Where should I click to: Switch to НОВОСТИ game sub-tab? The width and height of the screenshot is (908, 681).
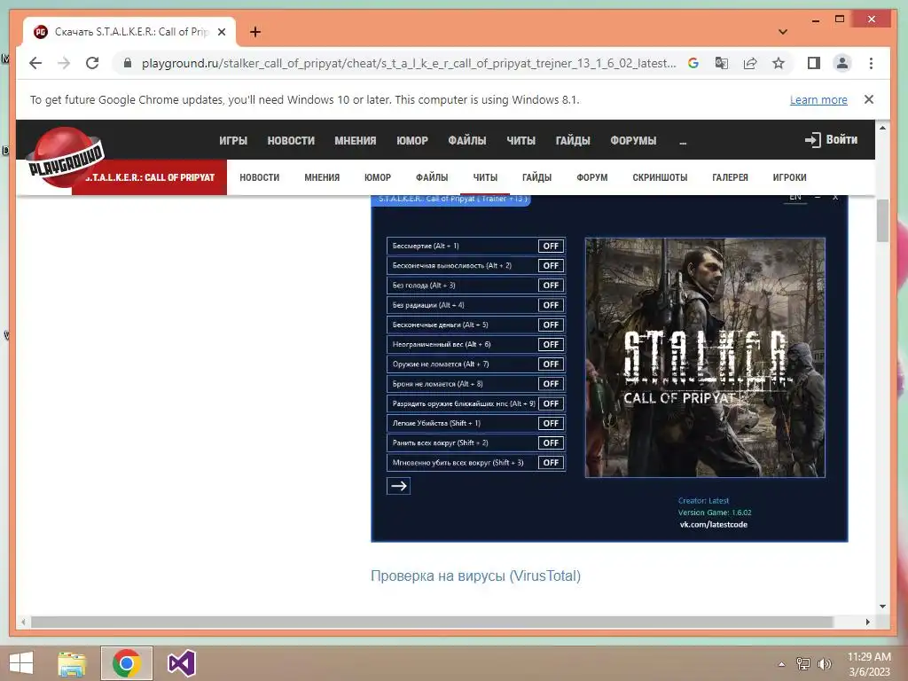click(x=260, y=177)
